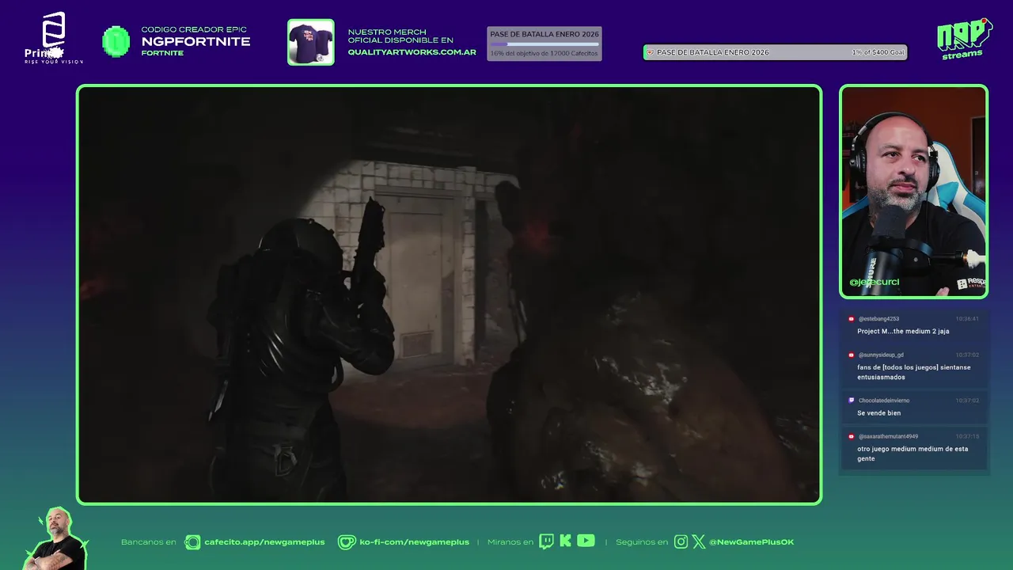Click the streamer webcam feed

pos(913,192)
